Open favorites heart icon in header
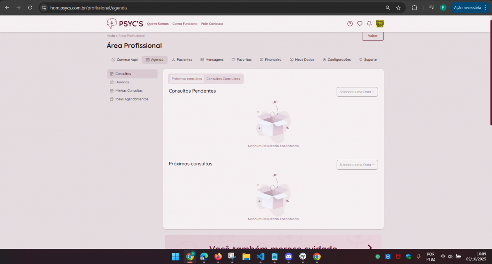The image size is (492, 264). coord(360,24)
